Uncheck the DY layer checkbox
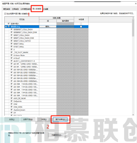 click(x=12, y=113)
